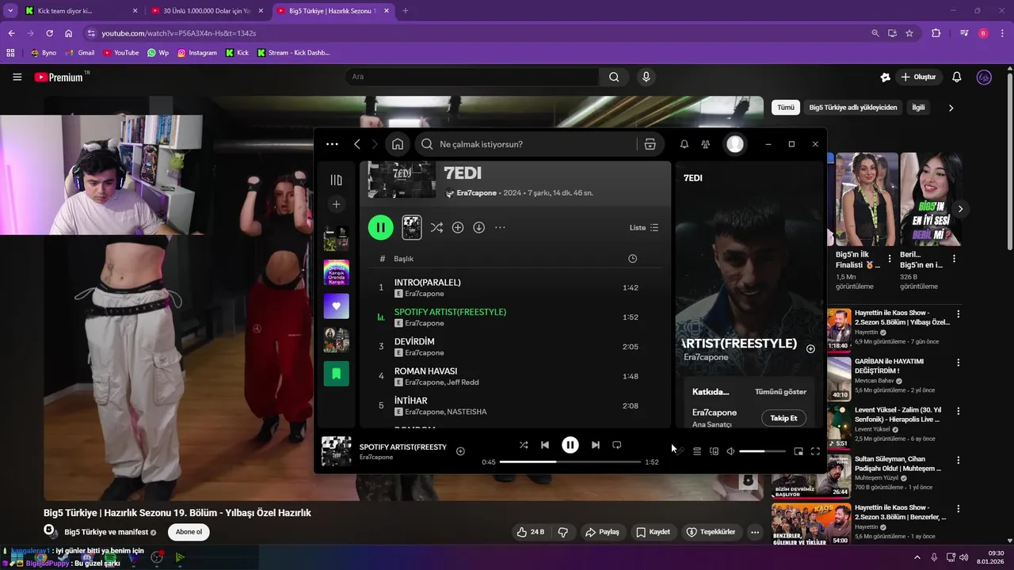Skip to previous track
This screenshot has height=570, width=1014.
pos(545,445)
